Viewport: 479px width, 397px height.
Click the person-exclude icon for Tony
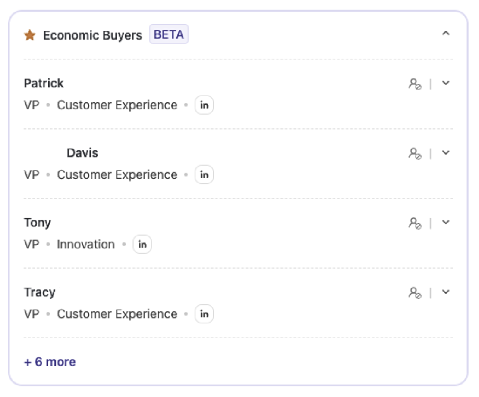point(415,223)
